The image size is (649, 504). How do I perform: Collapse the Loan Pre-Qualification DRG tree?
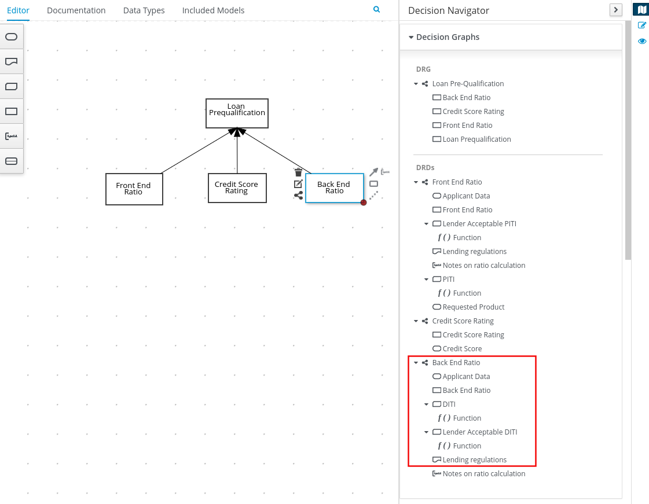click(416, 84)
